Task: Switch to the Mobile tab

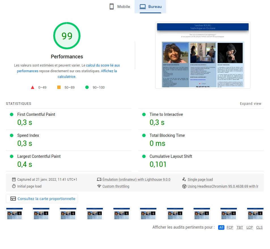Action: point(120,7)
